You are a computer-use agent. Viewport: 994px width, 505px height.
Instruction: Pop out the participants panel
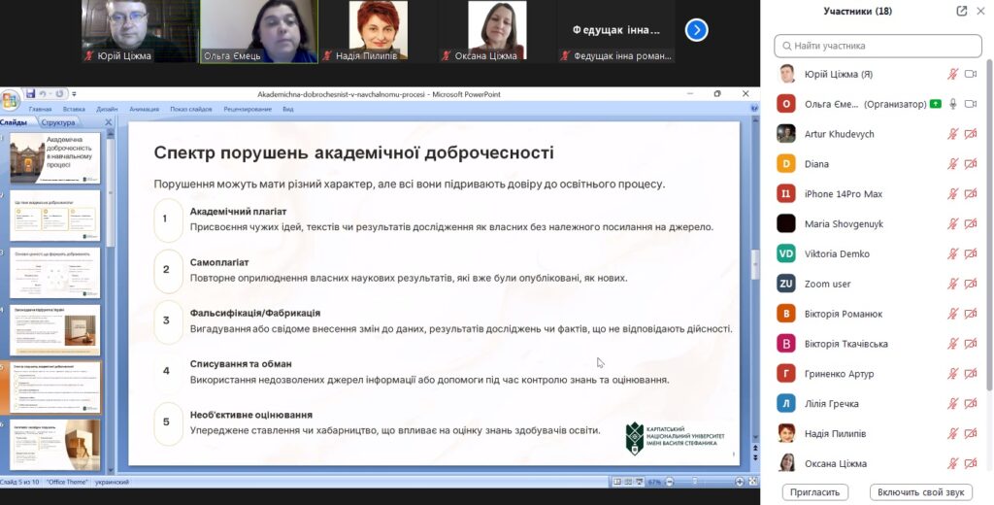pos(962,12)
